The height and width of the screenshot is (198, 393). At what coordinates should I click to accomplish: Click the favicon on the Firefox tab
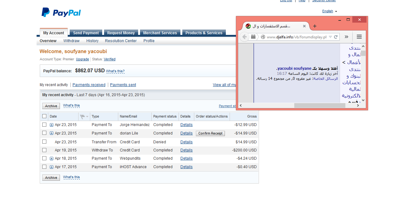pyautogui.click(x=248, y=26)
